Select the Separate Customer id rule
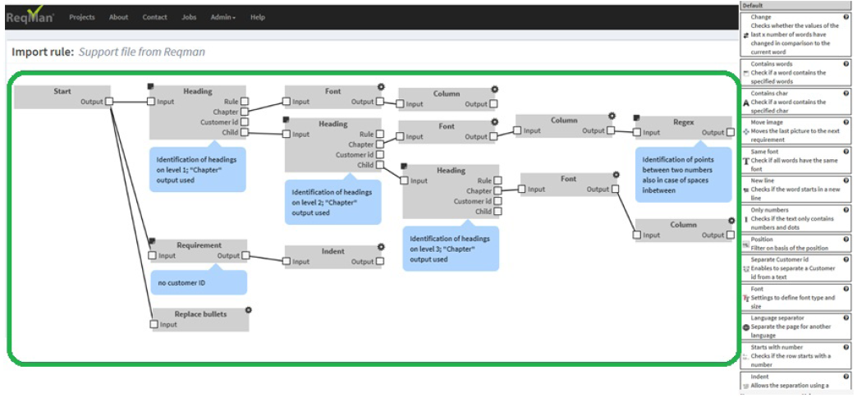Image resolution: width=857 pixels, height=398 pixels. point(795,268)
